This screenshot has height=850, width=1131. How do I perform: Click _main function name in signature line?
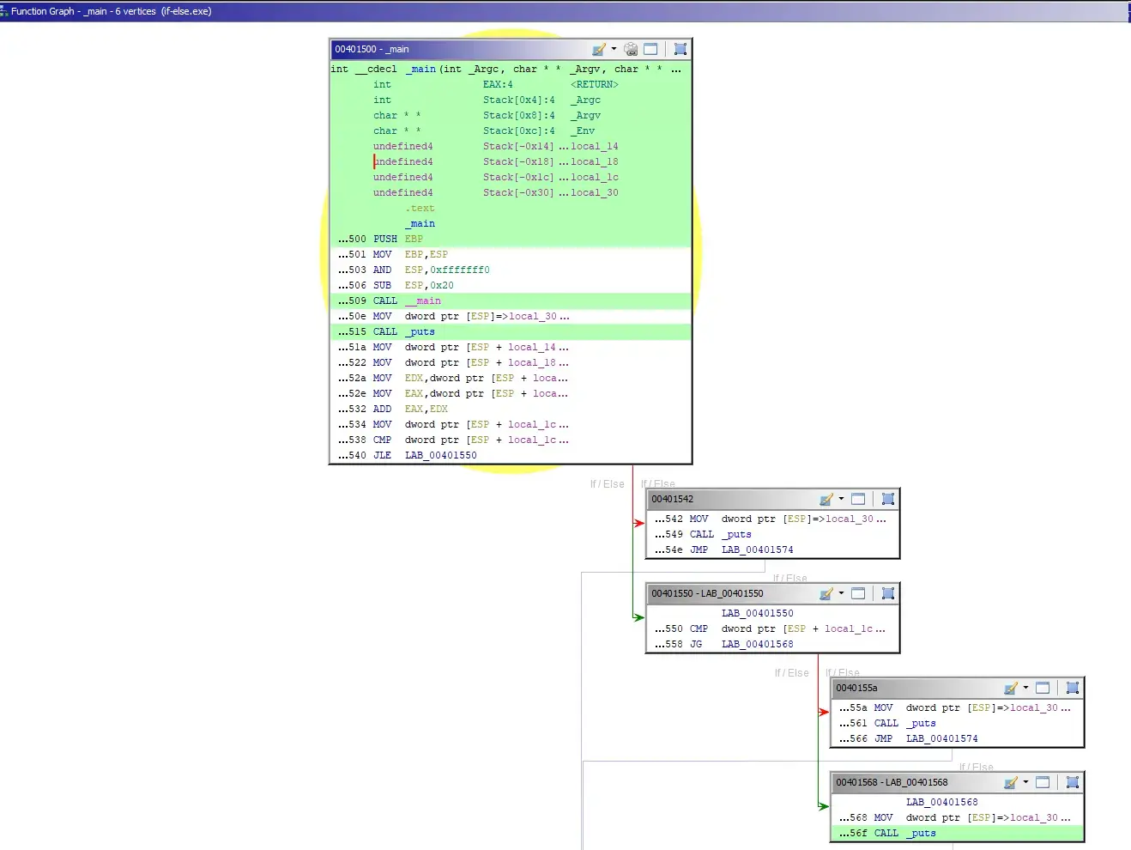pyautogui.click(x=420, y=70)
